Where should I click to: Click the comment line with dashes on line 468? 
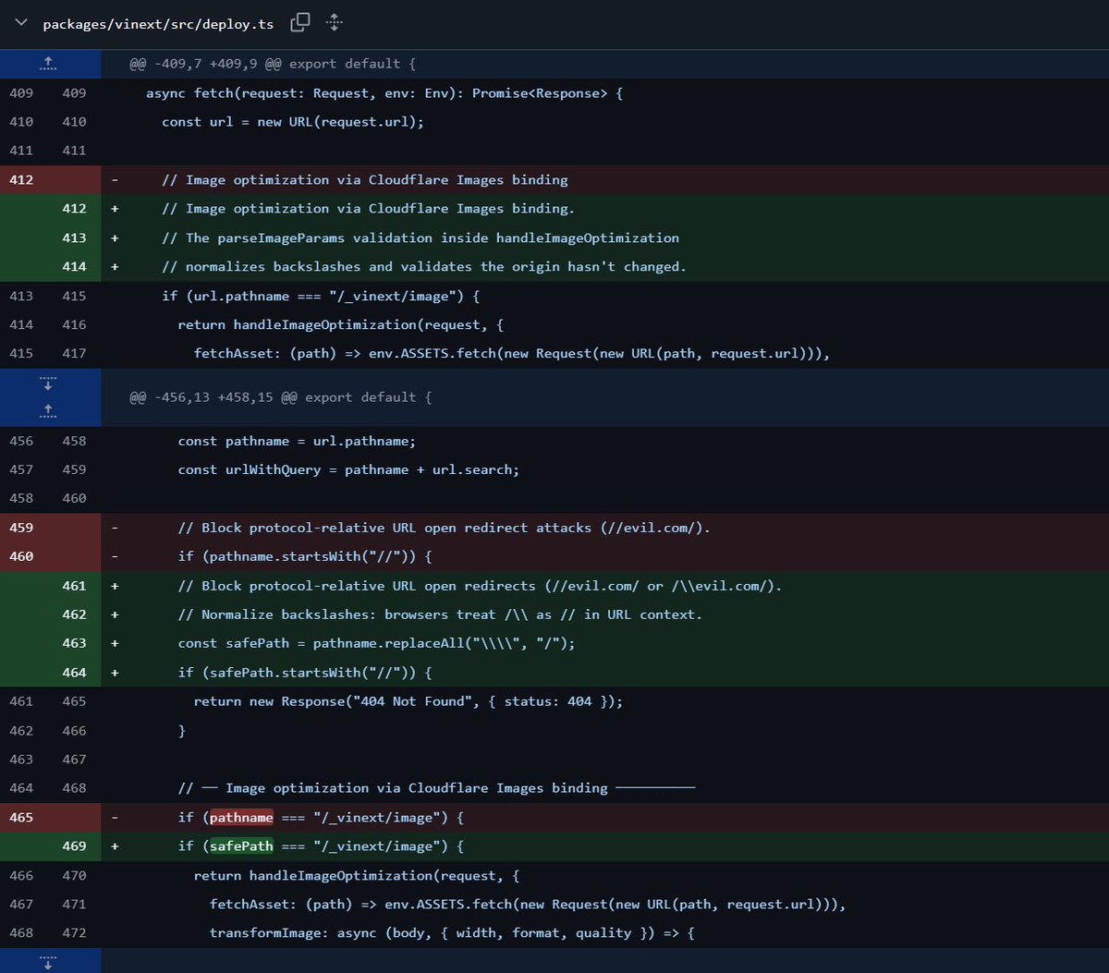pyautogui.click(x=436, y=789)
